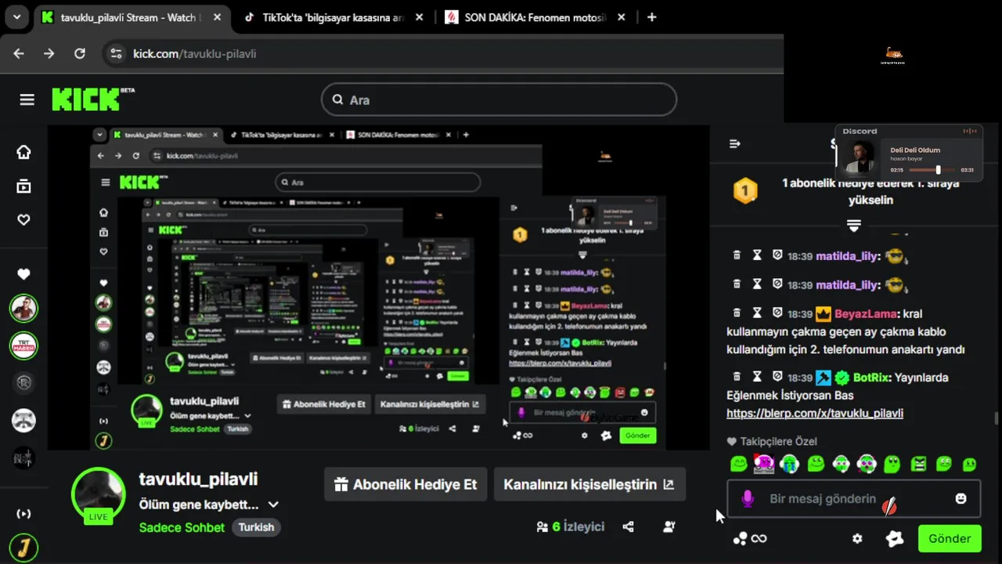
Task: Click Kanalınızı kişiselleştirin button
Action: pos(589,484)
